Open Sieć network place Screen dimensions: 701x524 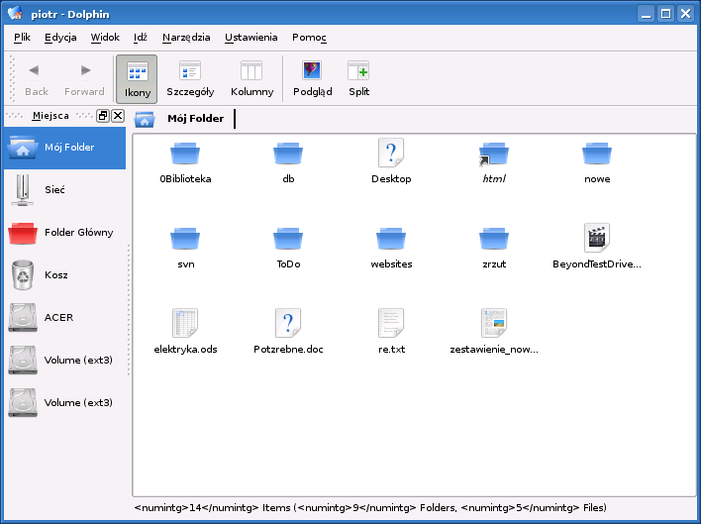54,189
